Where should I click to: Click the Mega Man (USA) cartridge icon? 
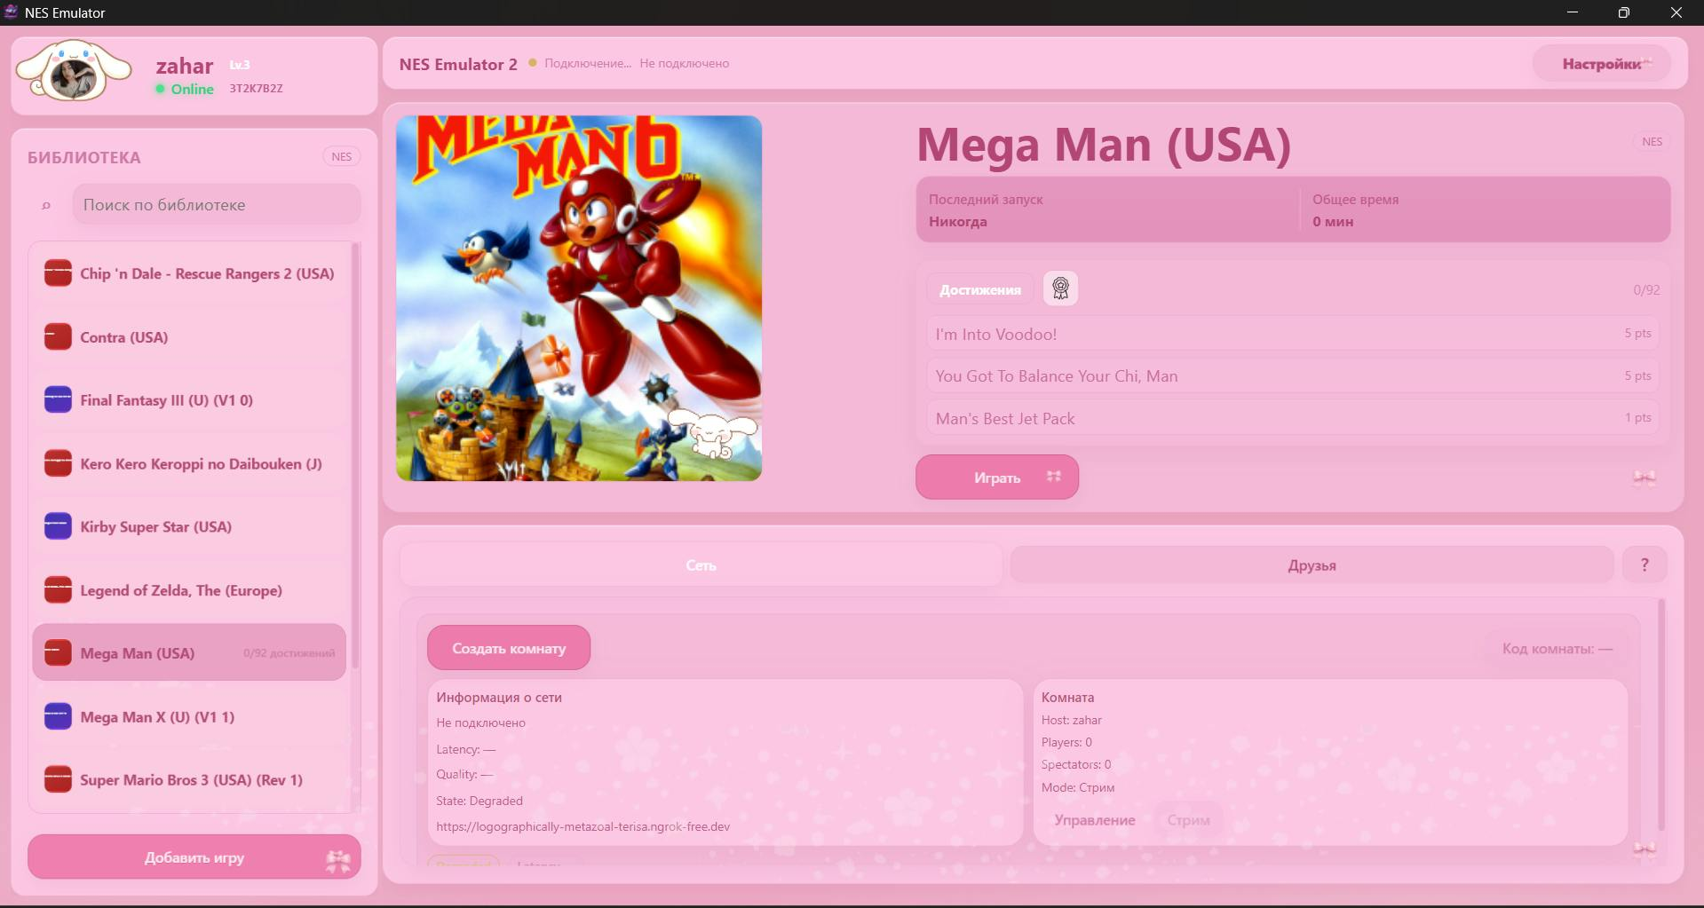(x=58, y=653)
